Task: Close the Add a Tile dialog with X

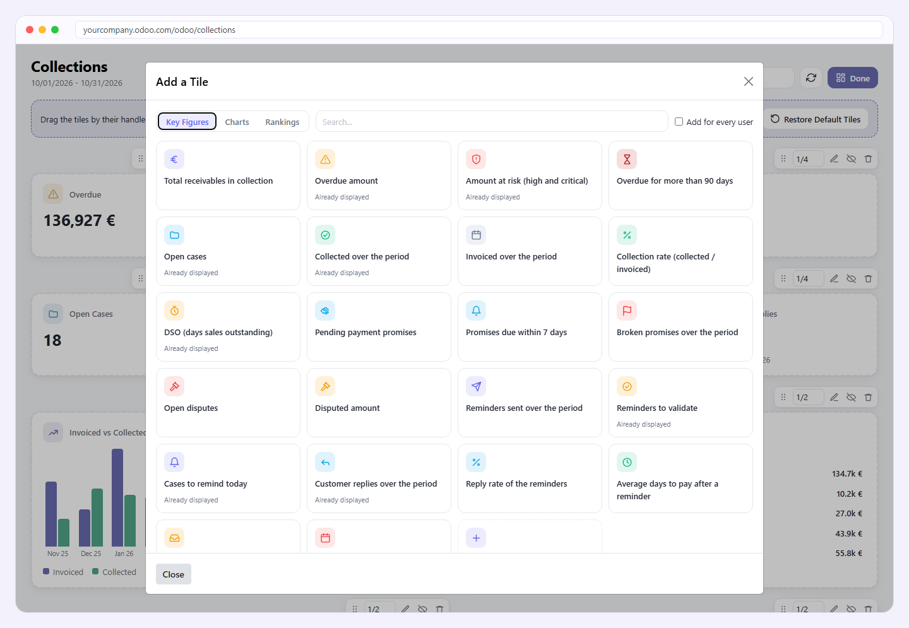Action: point(749,81)
